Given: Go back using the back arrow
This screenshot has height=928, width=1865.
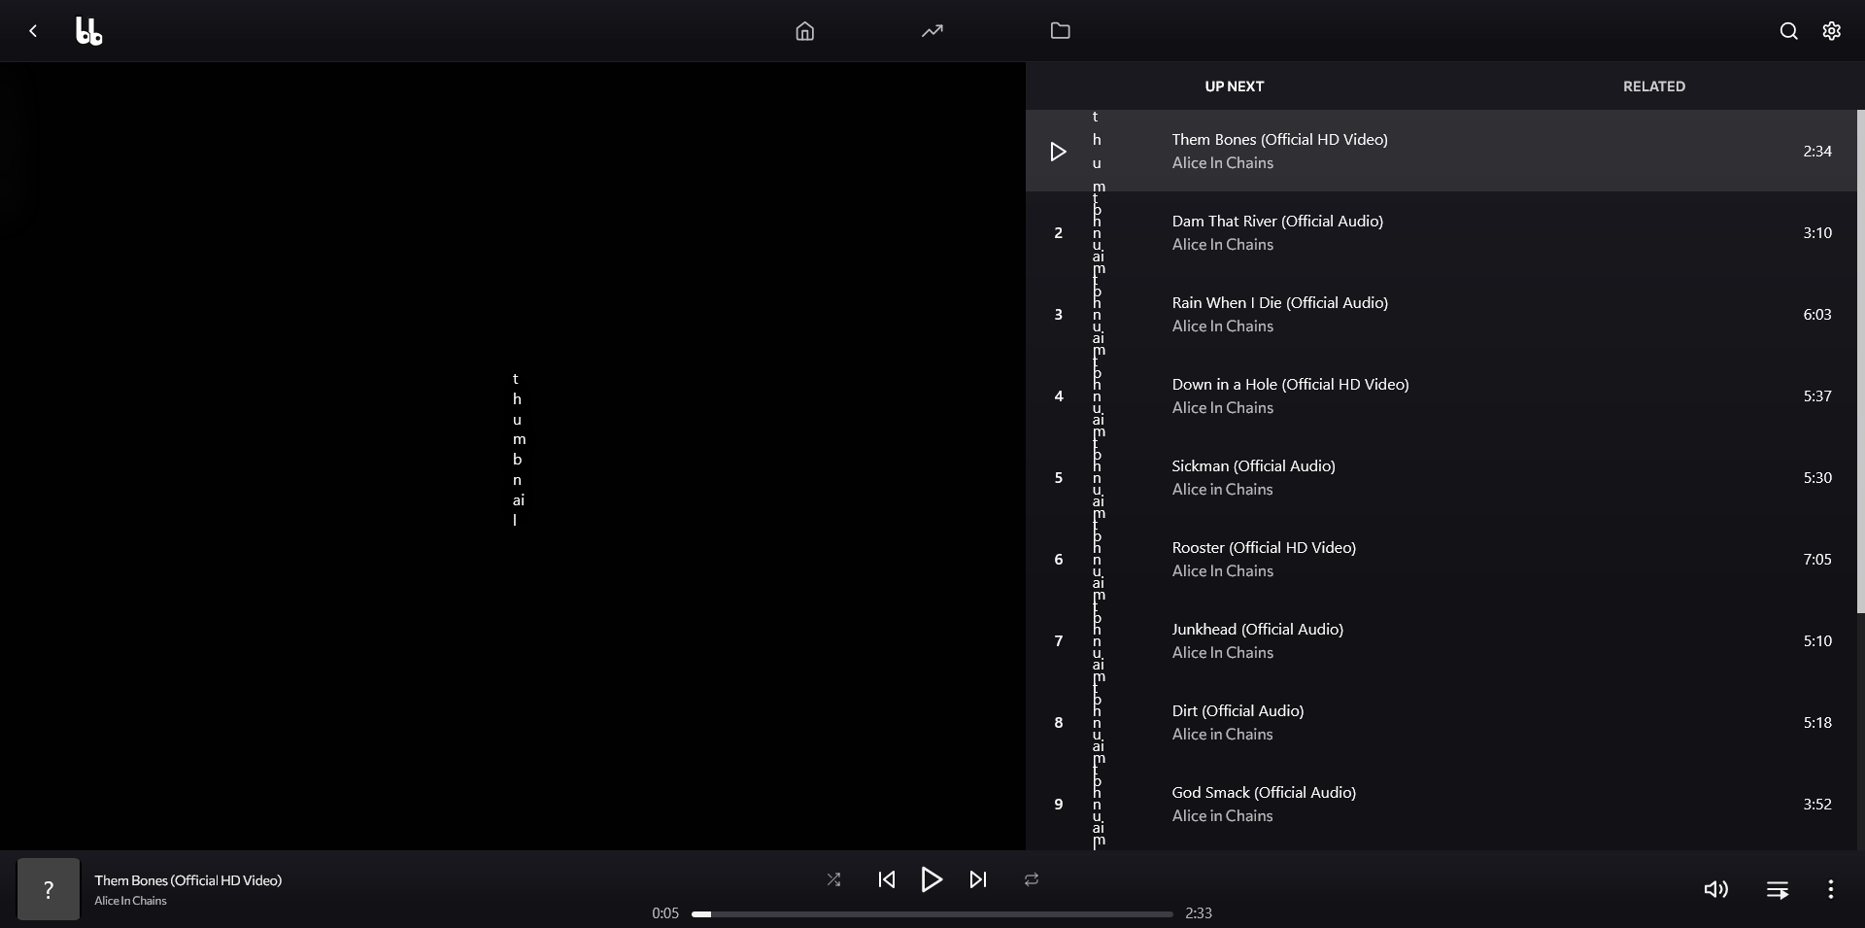Looking at the screenshot, I should (33, 31).
